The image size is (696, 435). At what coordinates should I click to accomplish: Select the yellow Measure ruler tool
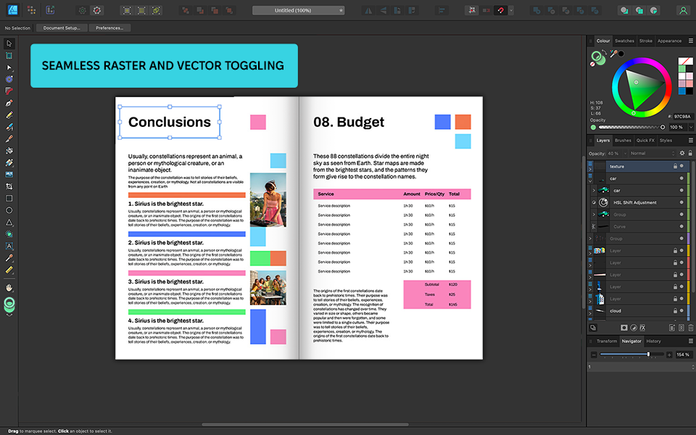click(9, 270)
